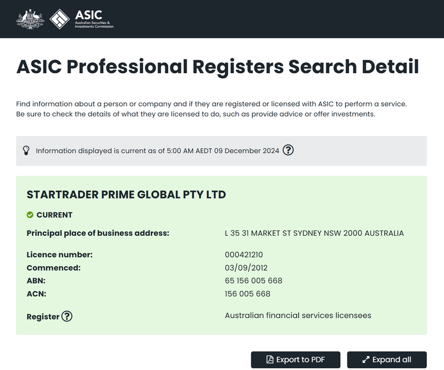Viewport: 444px width, 370px height.
Task: Click the Principal place of business address label
Action: click(98, 234)
